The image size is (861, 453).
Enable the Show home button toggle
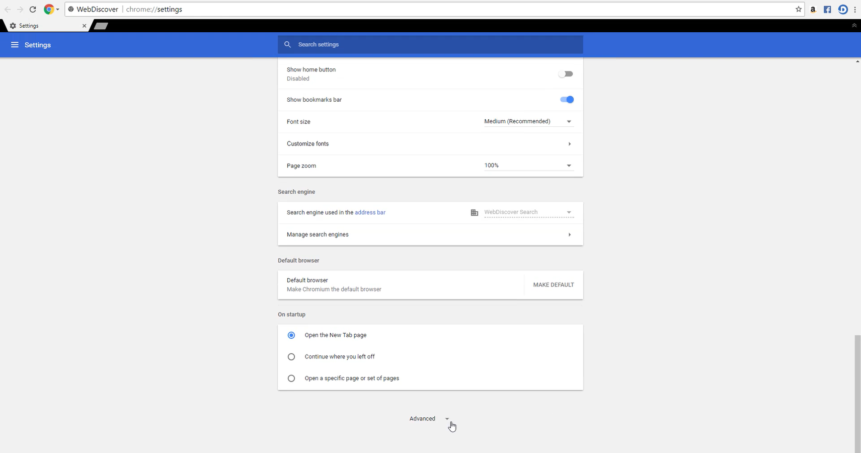coord(566,74)
